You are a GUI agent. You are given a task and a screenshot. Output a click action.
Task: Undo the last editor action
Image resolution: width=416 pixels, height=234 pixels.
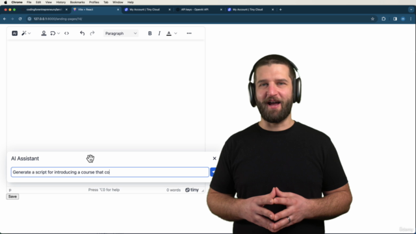click(x=83, y=33)
